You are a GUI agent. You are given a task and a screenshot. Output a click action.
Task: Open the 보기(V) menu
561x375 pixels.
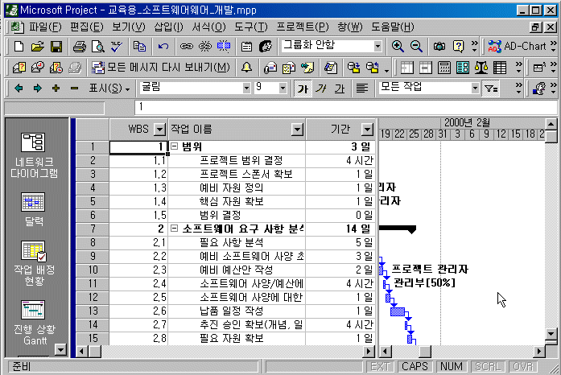[129, 27]
